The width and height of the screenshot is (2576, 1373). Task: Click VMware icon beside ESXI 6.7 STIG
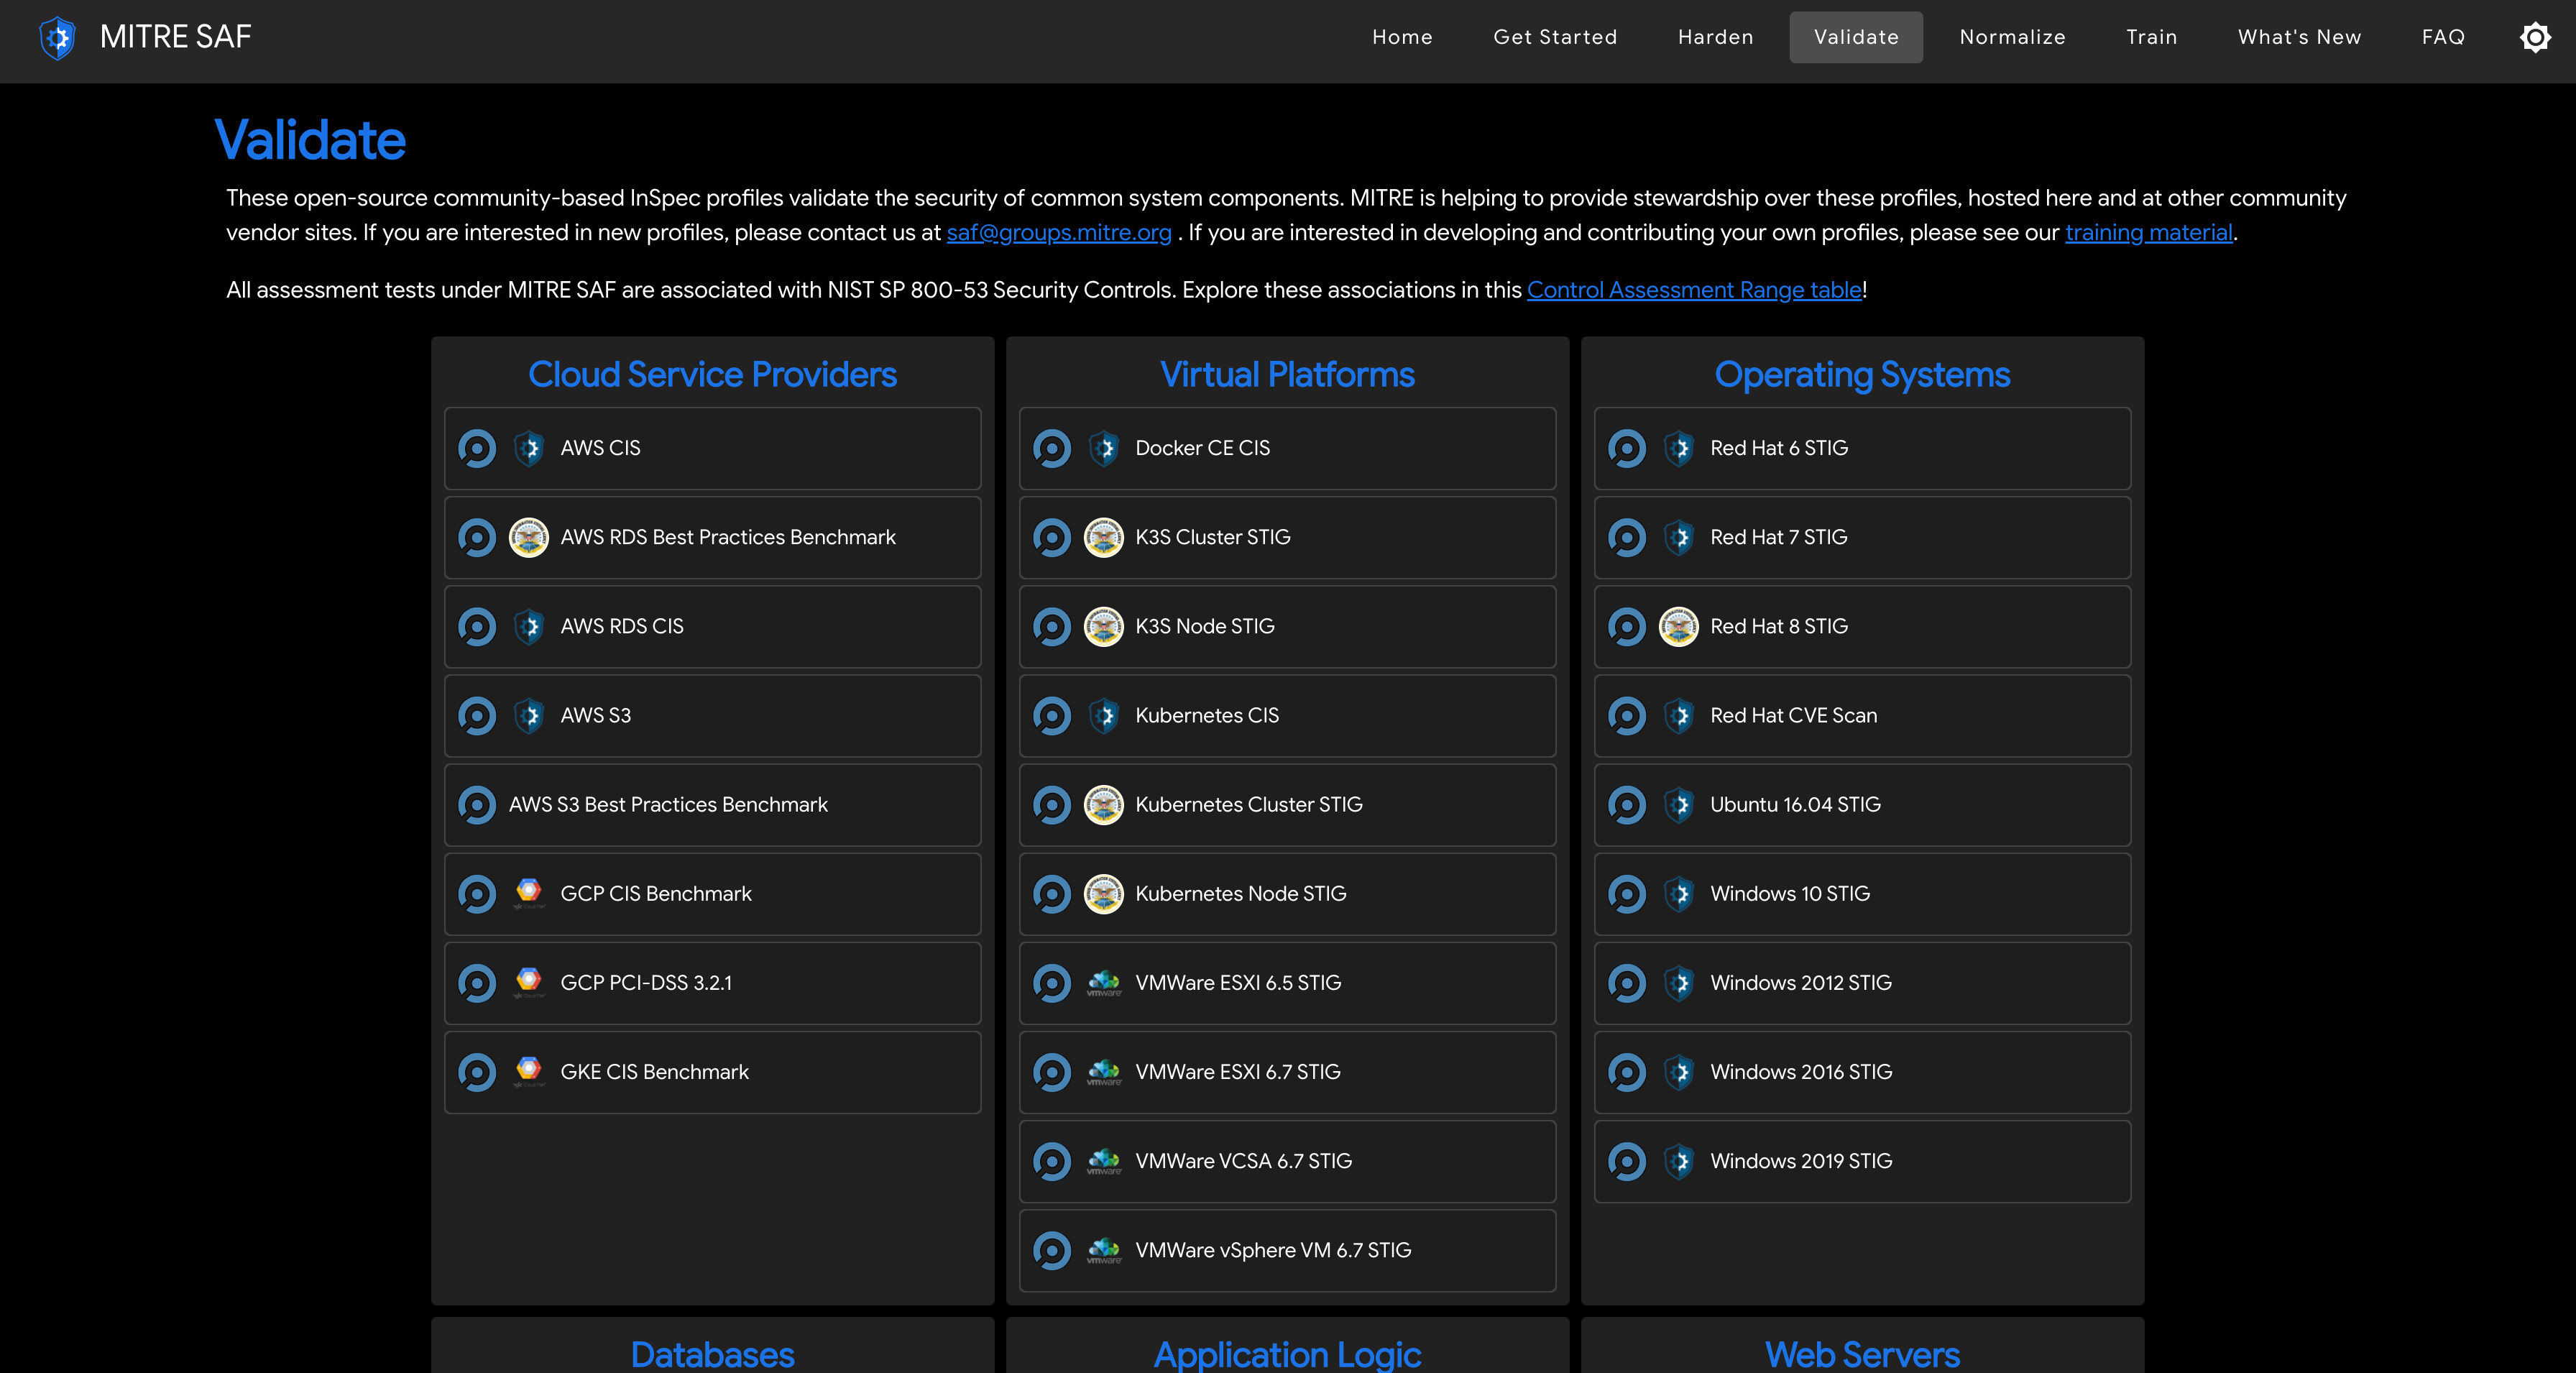[x=1104, y=1072]
